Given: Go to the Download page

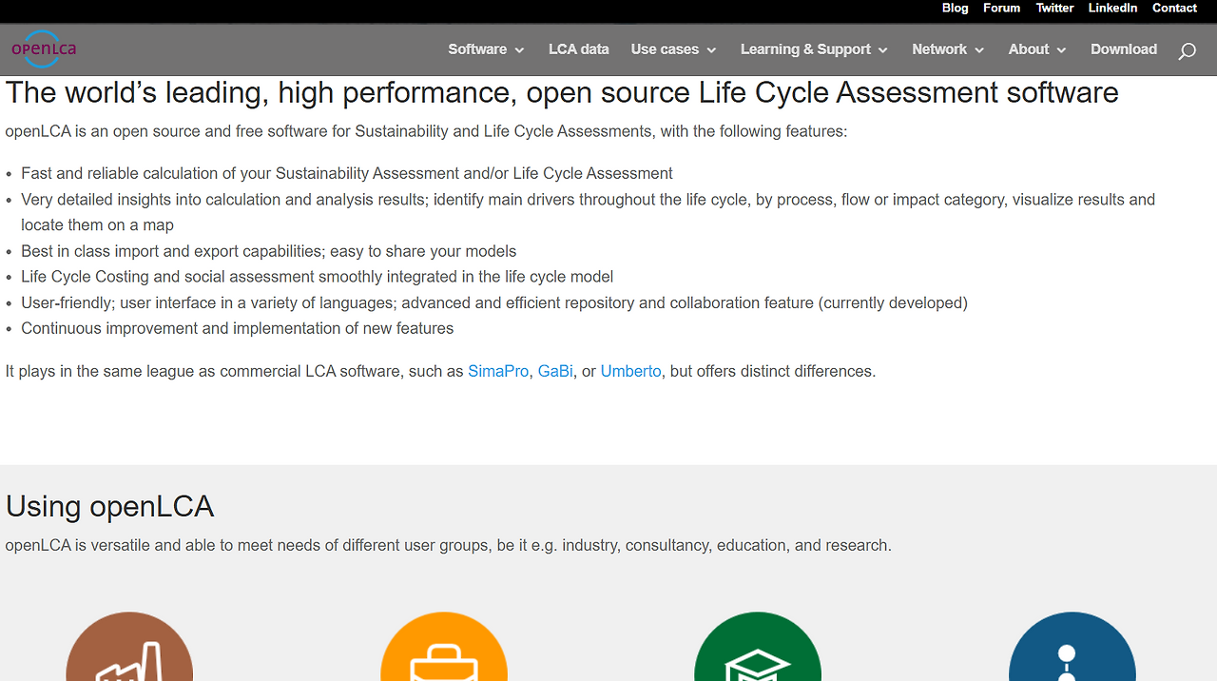Looking at the screenshot, I should (1124, 49).
